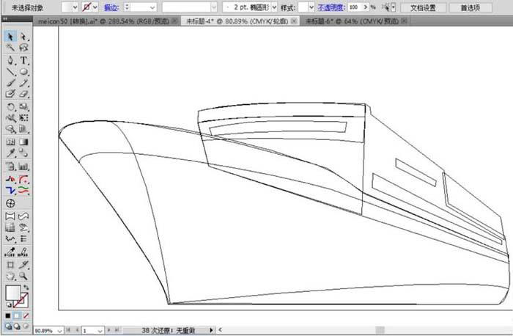Select the Eyedropper tool

(x=10, y=153)
